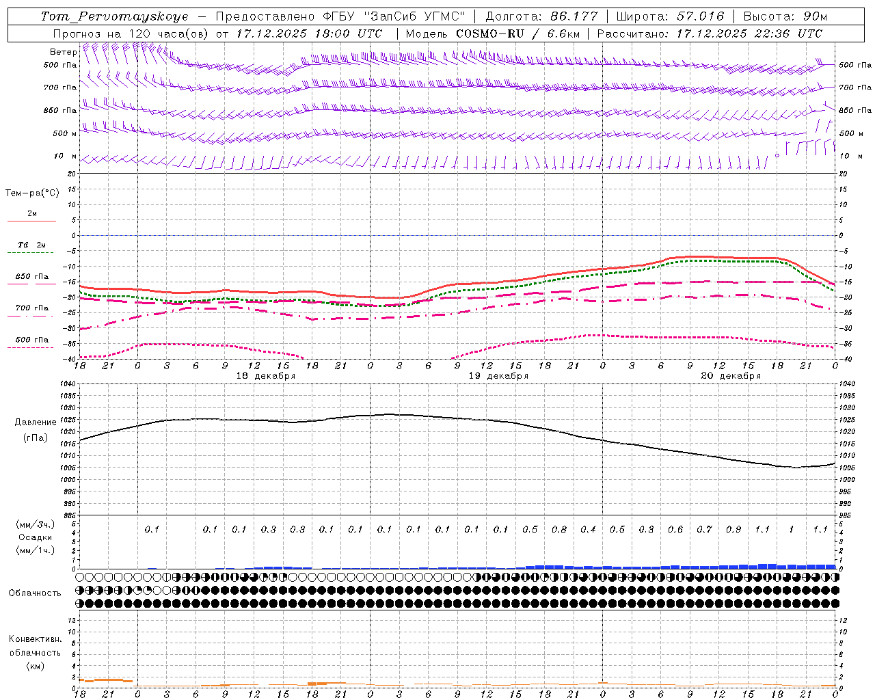Click the '700 гПа' temperature legend entry
Screen dimensions: 875x700
click(32, 308)
